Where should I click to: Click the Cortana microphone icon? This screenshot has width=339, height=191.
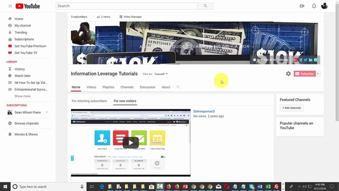(x=82, y=186)
